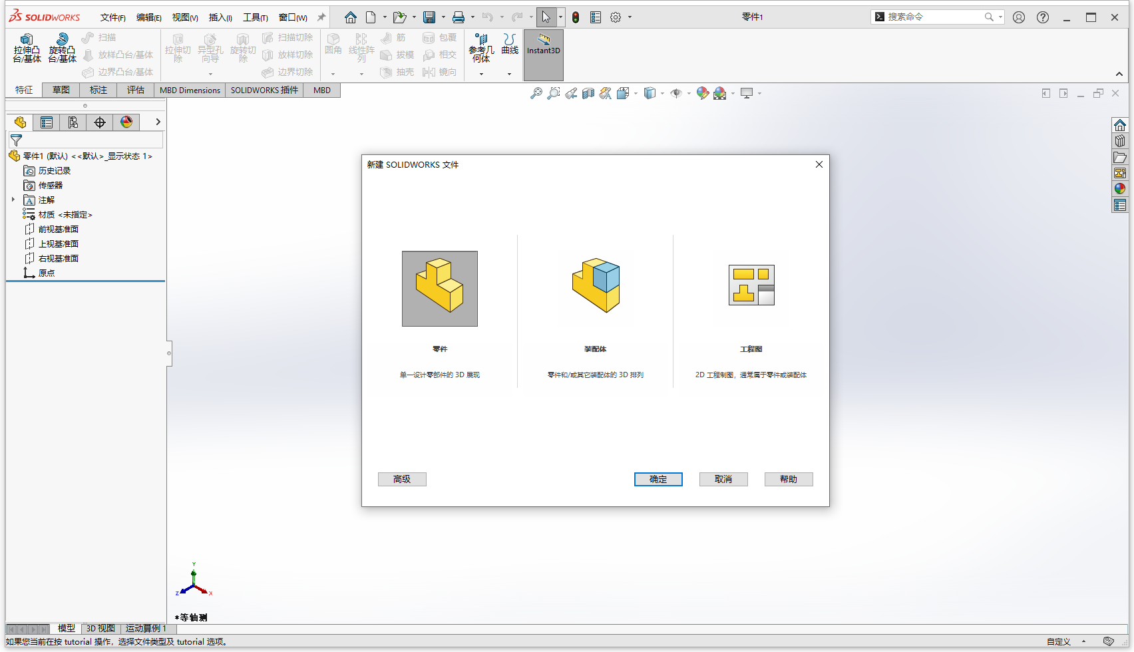Click the Zoom to Fit icon
This screenshot has width=1134, height=652.
tap(536, 94)
